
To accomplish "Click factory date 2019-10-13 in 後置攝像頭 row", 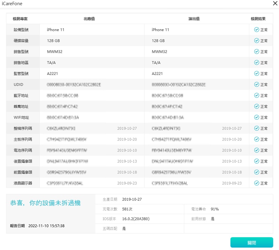I will pos(127,161).
